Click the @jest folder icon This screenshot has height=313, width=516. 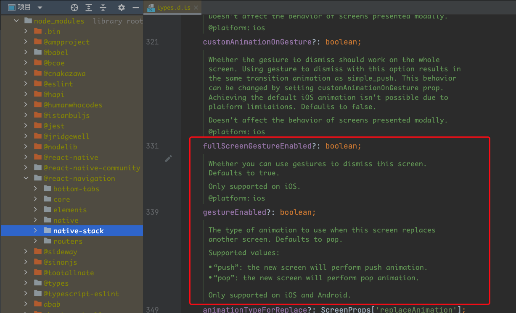38,126
